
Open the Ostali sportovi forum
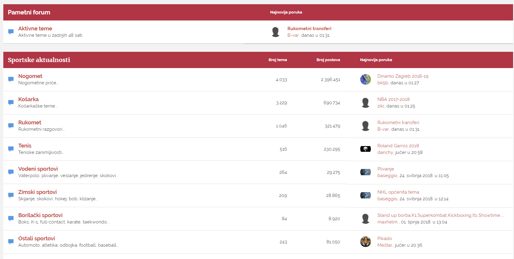tap(37, 239)
